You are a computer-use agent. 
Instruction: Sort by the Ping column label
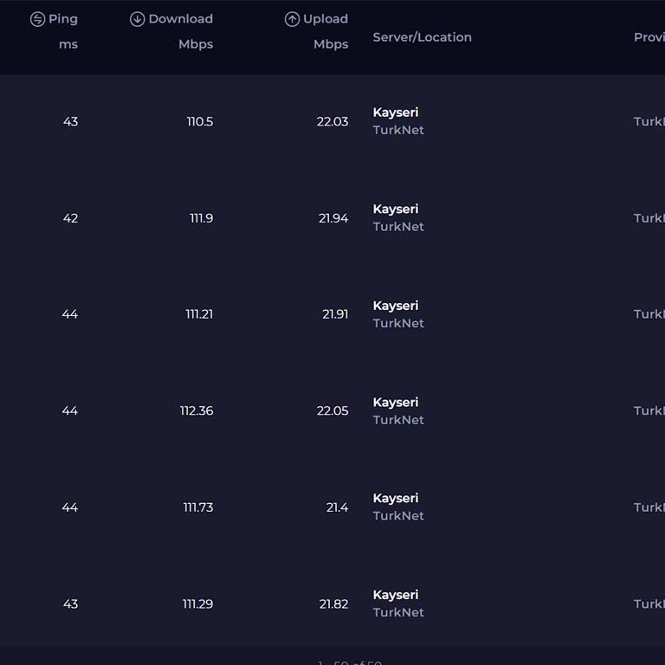coord(63,19)
